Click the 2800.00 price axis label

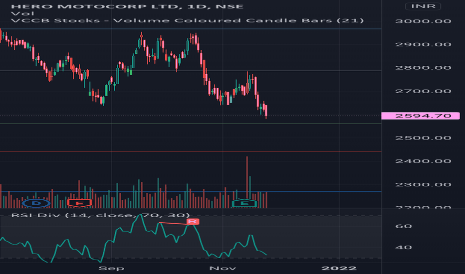[x=423, y=68]
